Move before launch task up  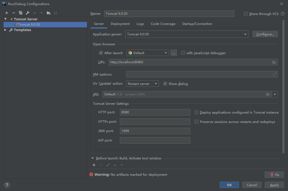point(115,165)
